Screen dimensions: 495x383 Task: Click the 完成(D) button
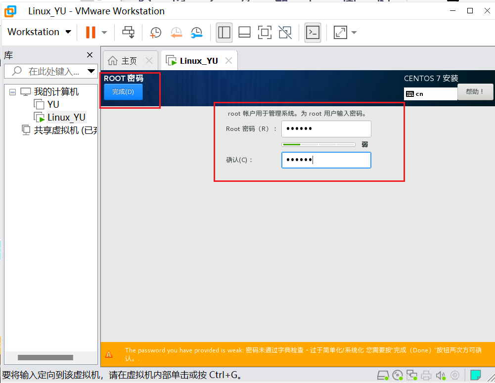[123, 92]
